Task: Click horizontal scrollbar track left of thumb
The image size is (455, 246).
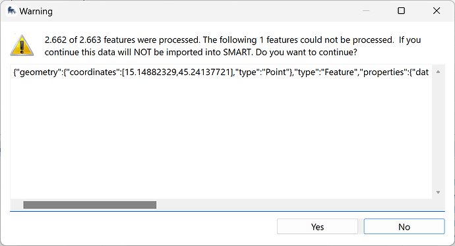Action: click(x=17, y=205)
